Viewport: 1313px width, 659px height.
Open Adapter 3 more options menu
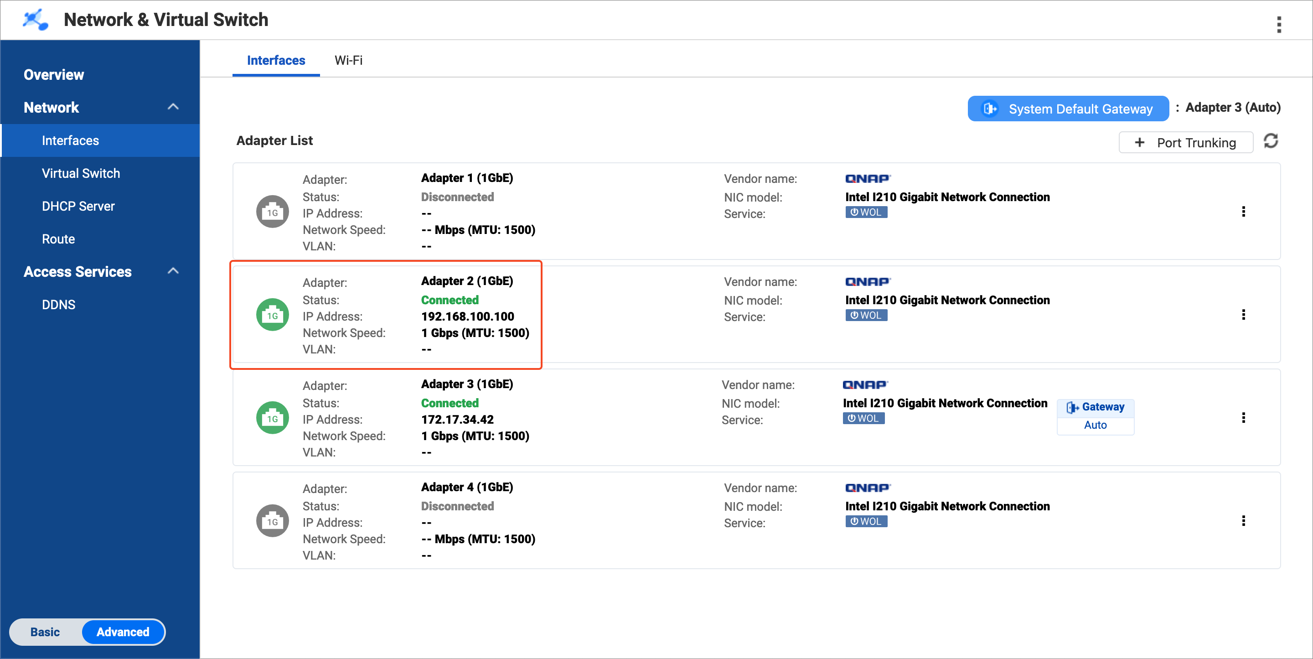pyautogui.click(x=1243, y=418)
